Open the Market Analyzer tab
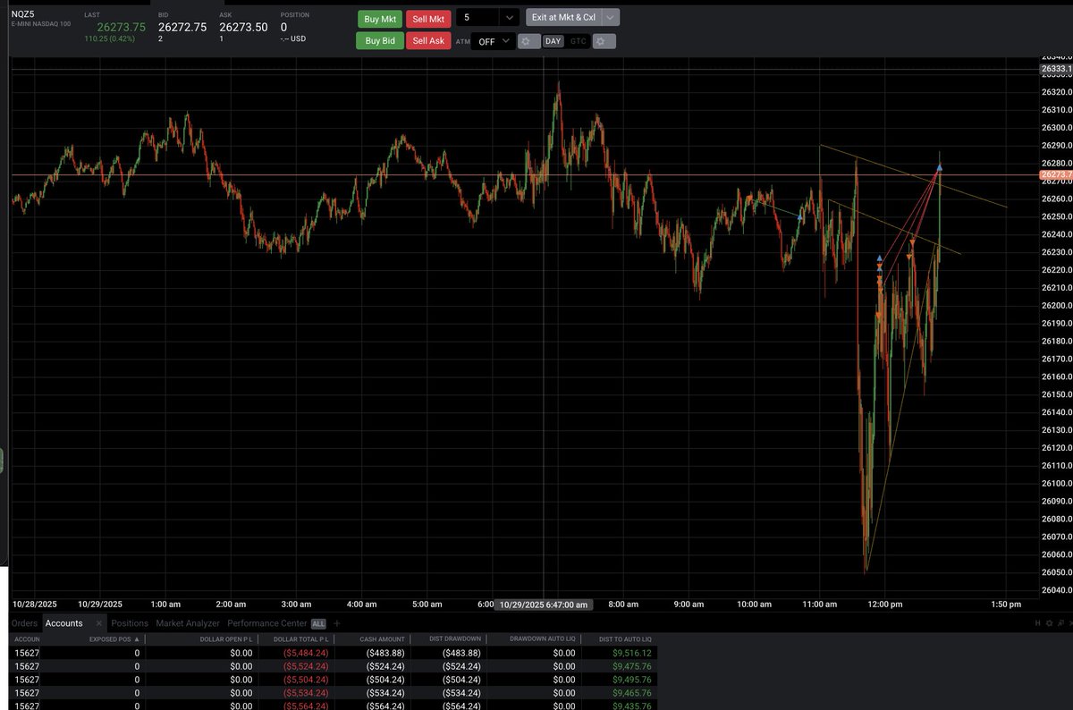The height and width of the screenshot is (710, 1073). (x=188, y=623)
